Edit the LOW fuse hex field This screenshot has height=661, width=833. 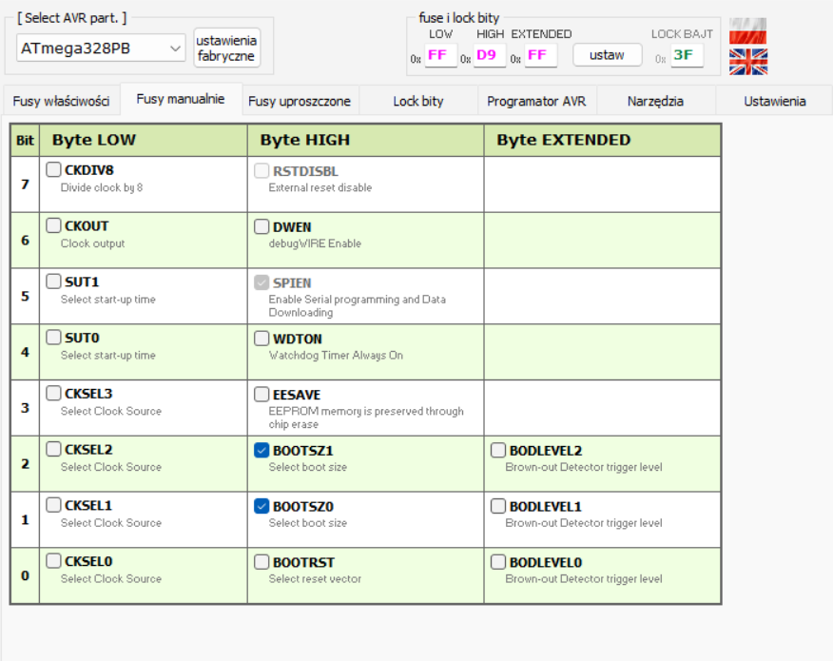[440, 55]
